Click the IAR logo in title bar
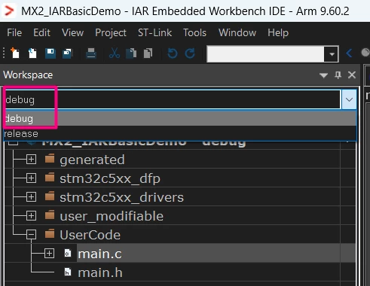 9,11
